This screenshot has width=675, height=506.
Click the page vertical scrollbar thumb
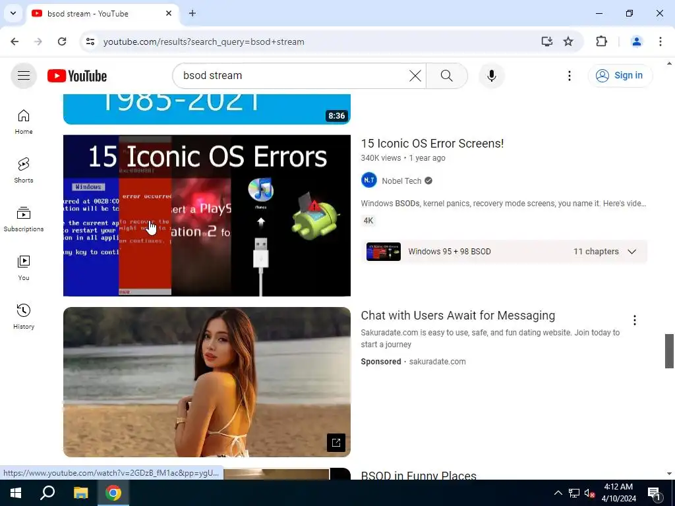pyautogui.click(x=669, y=351)
